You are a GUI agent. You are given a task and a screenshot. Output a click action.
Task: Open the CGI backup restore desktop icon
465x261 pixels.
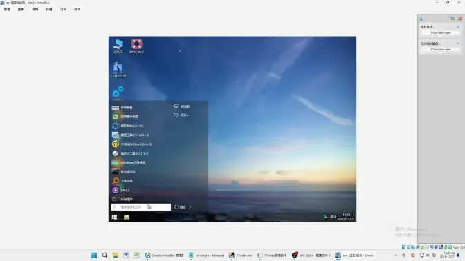click(118, 70)
